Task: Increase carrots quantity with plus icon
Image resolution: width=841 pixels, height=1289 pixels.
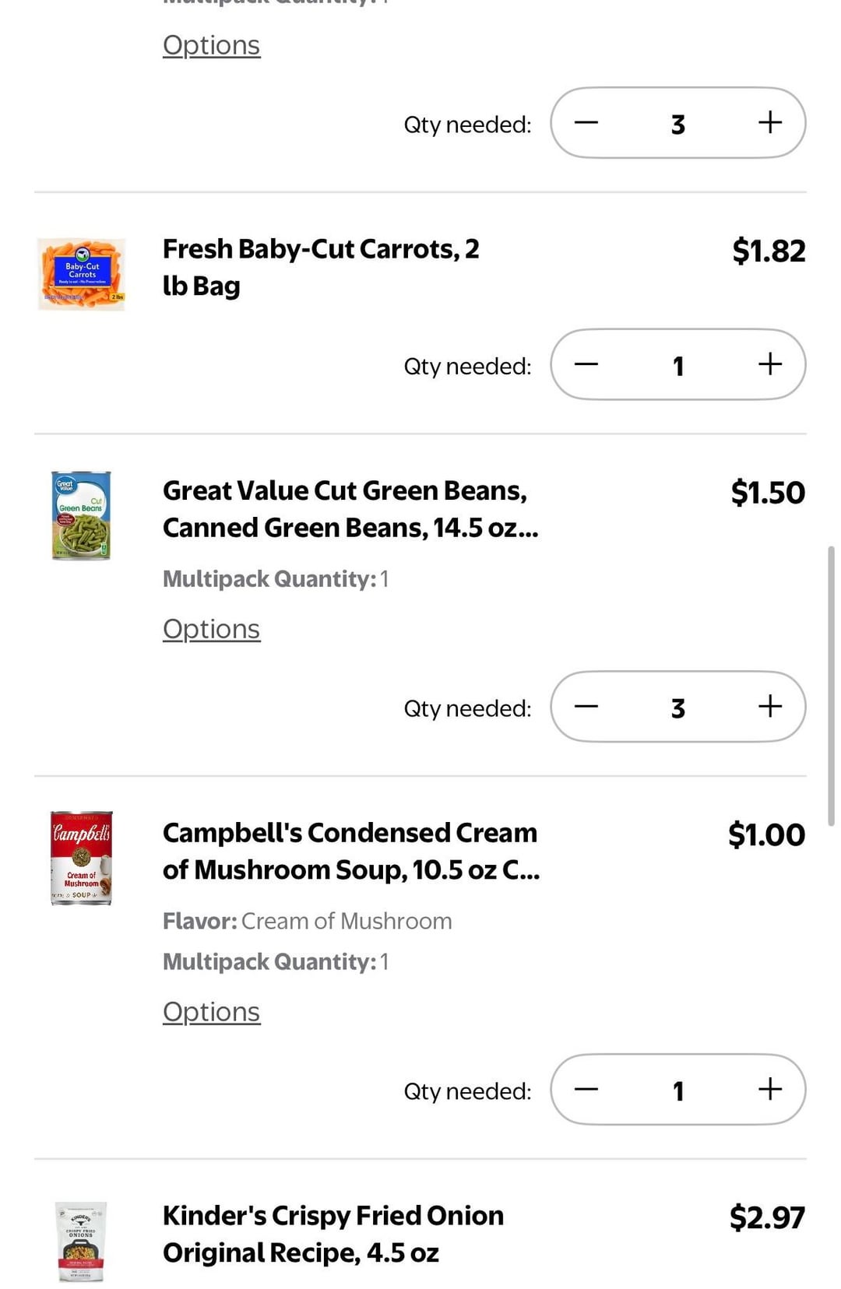Action: click(769, 364)
